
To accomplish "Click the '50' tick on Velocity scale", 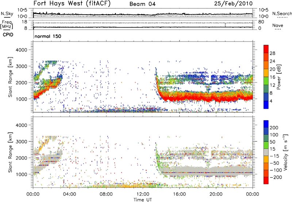I will click(272, 142).
